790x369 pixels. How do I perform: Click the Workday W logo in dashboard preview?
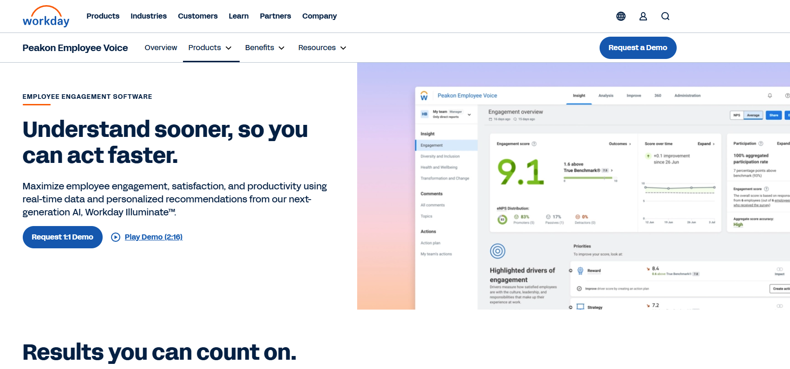click(x=424, y=96)
